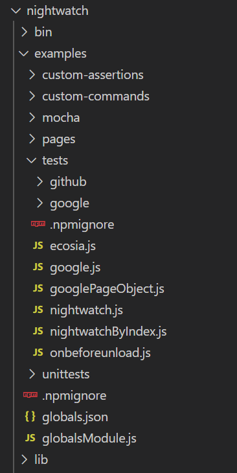The height and width of the screenshot is (473, 237).
Task: Expand the lib folder chevron
Action: pos(25,460)
